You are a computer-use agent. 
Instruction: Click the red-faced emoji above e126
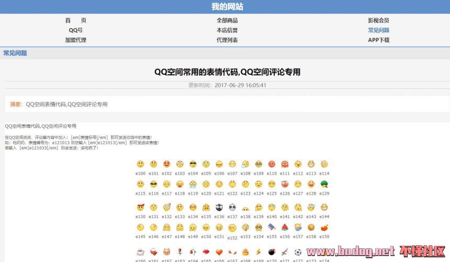pyautogui.click(x=285, y=184)
